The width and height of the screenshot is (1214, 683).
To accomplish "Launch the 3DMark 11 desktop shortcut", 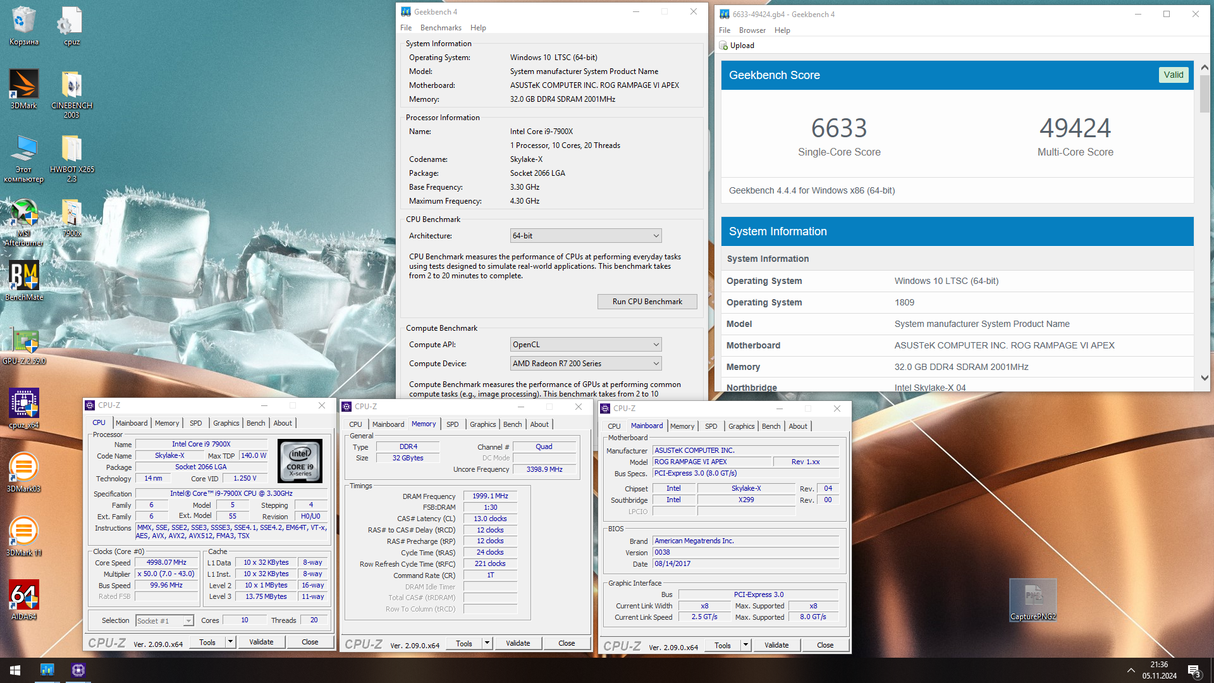I will 24,536.
